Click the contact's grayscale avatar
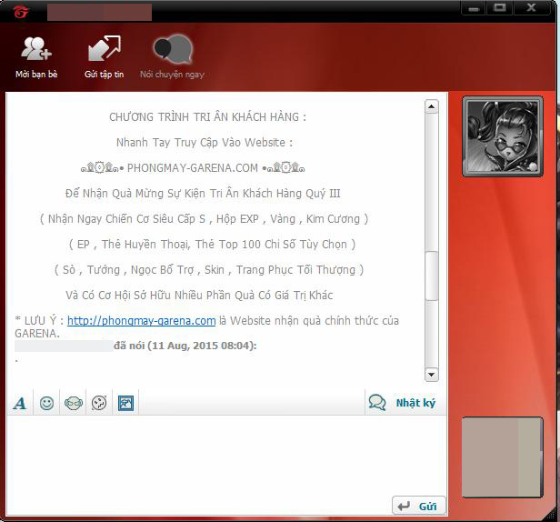Viewport: 560px width, 522px height. [503, 136]
